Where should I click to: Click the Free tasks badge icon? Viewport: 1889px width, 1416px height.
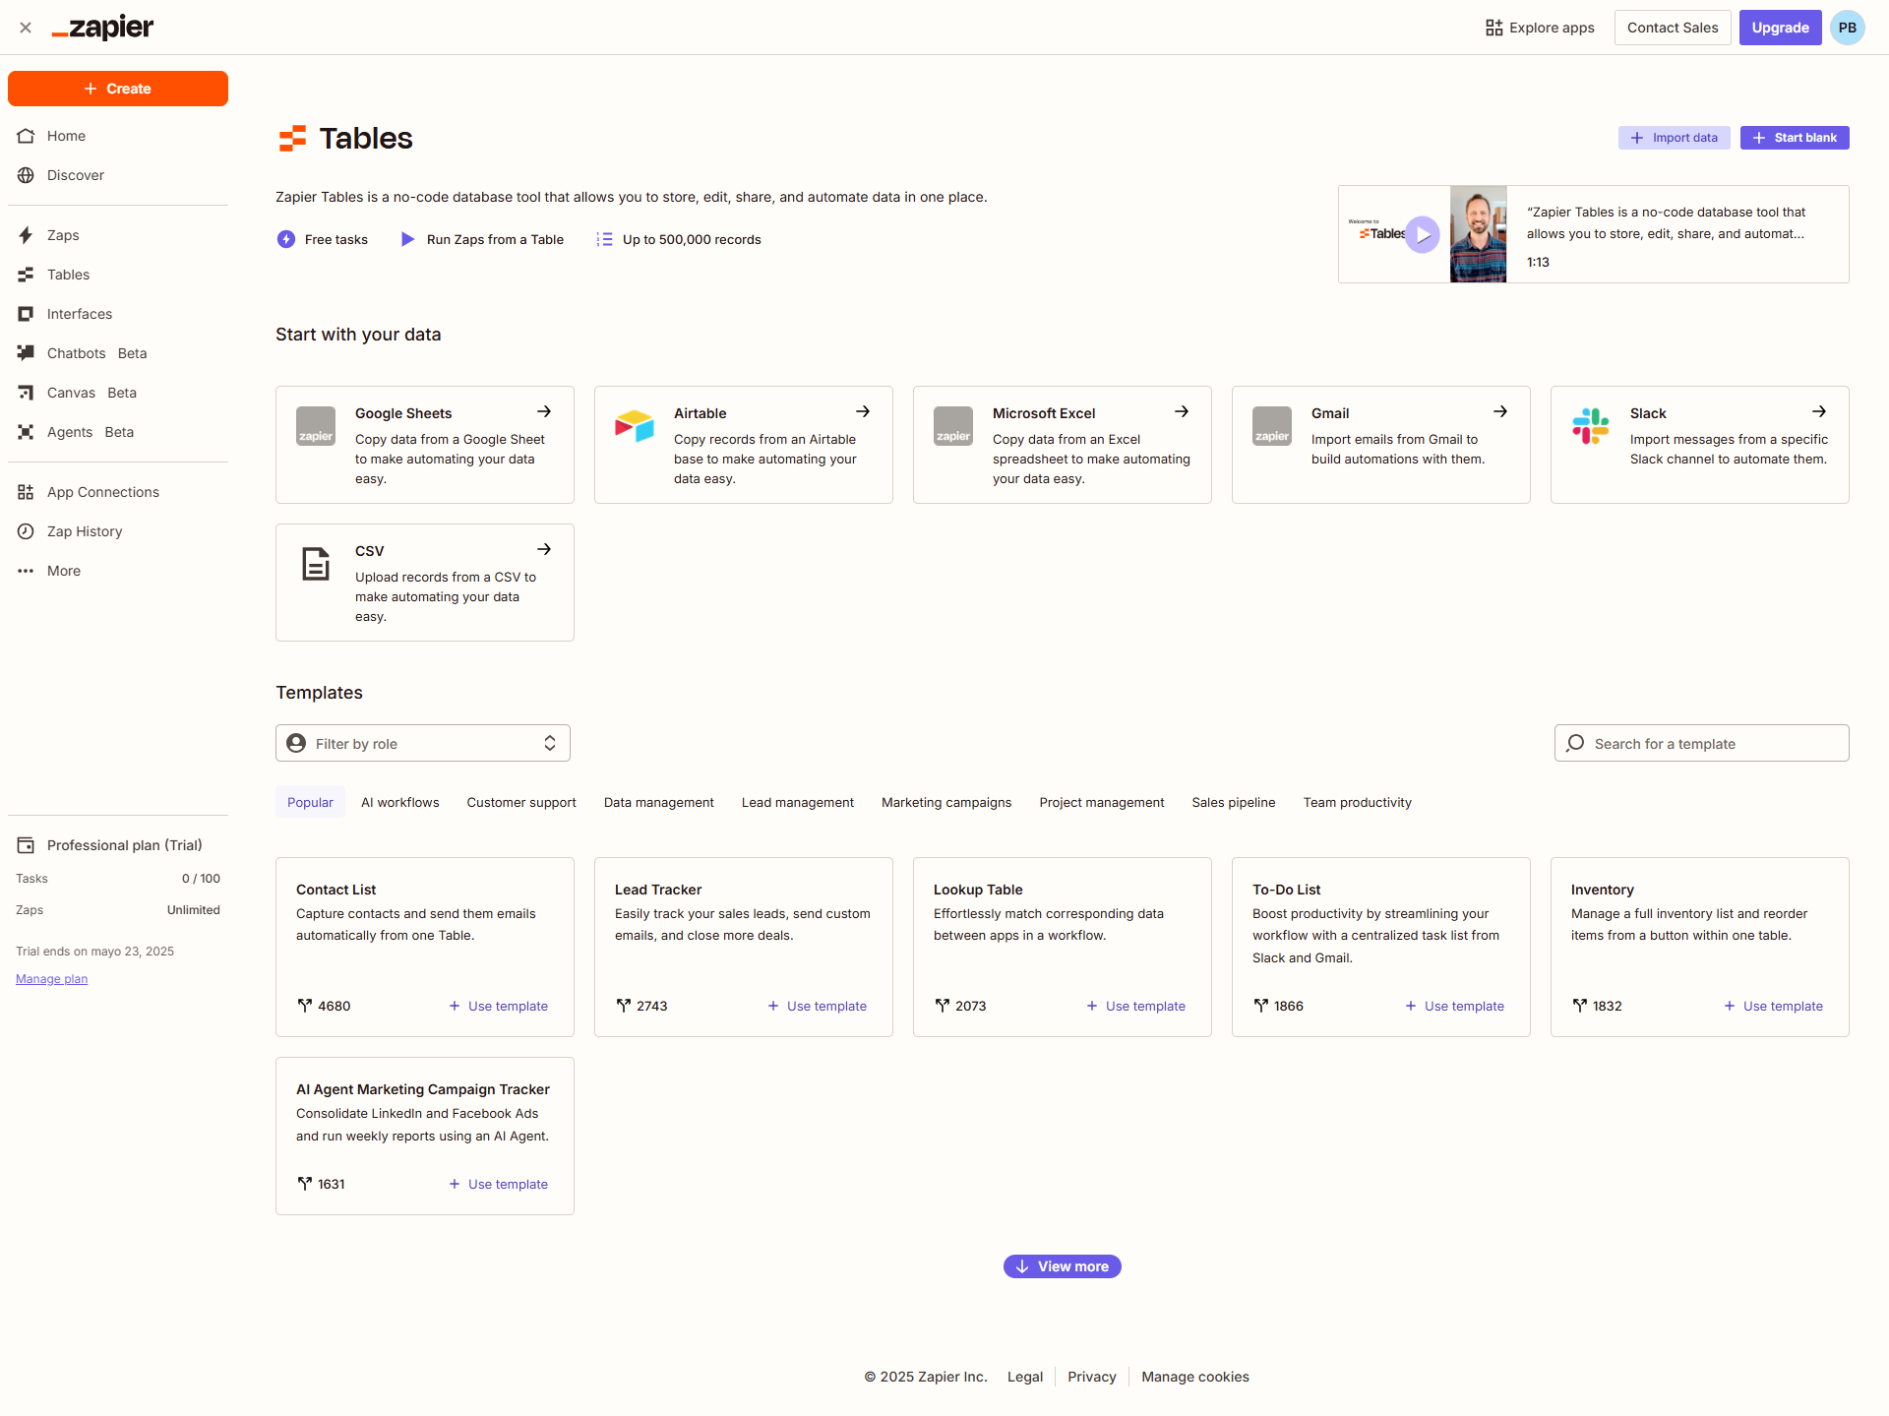click(286, 239)
